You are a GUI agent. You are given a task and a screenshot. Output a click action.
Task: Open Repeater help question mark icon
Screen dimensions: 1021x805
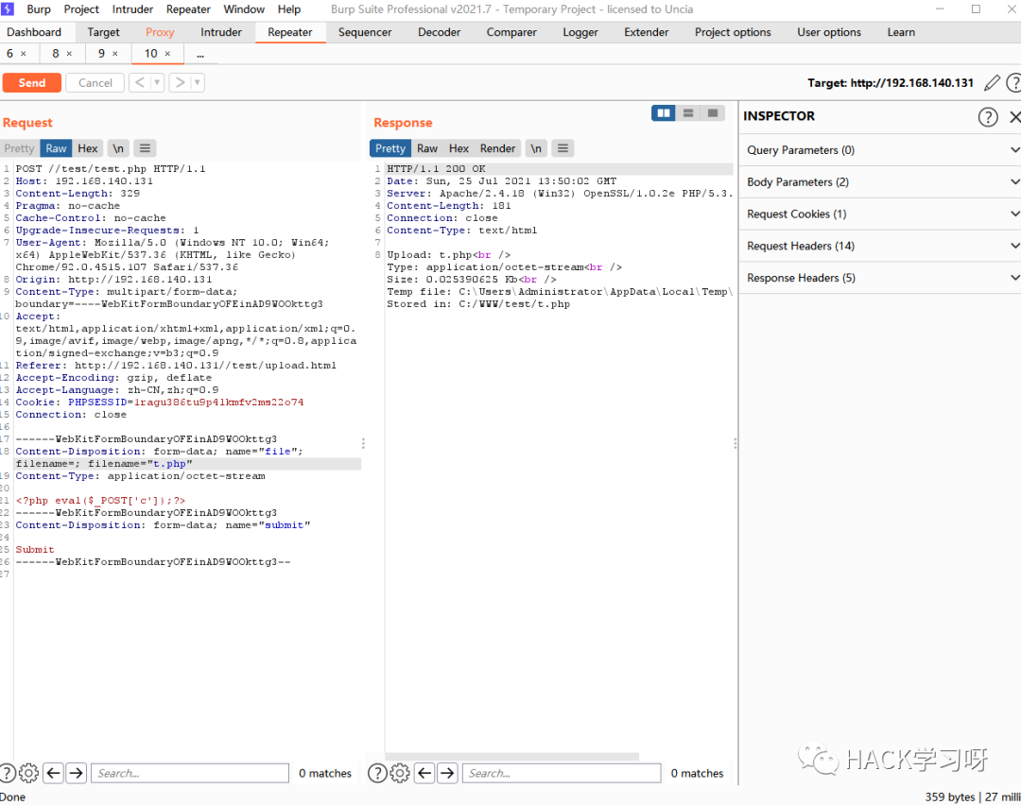(1013, 82)
